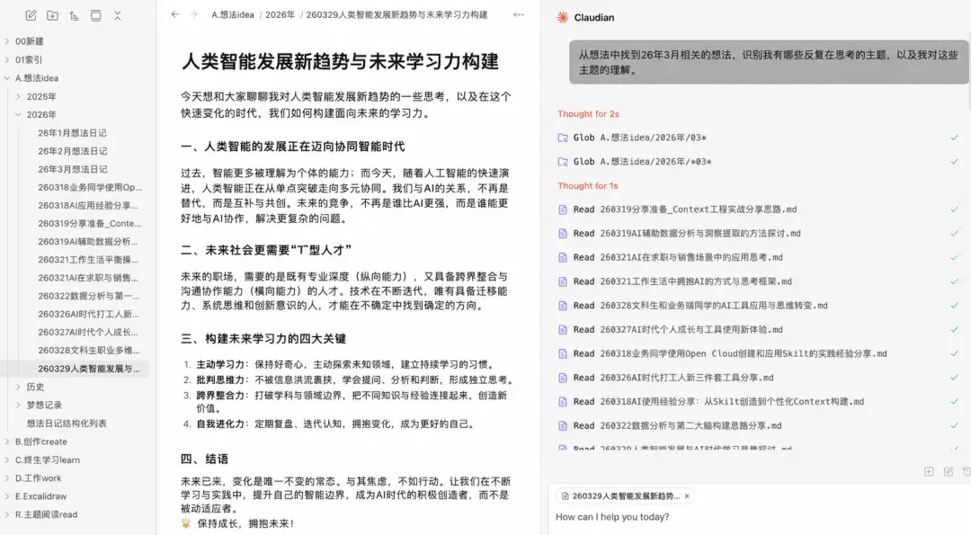This screenshot has height=535, width=971.
Task: Click heading 二、未来社会更需要"T"型人才
Action: pos(266,250)
